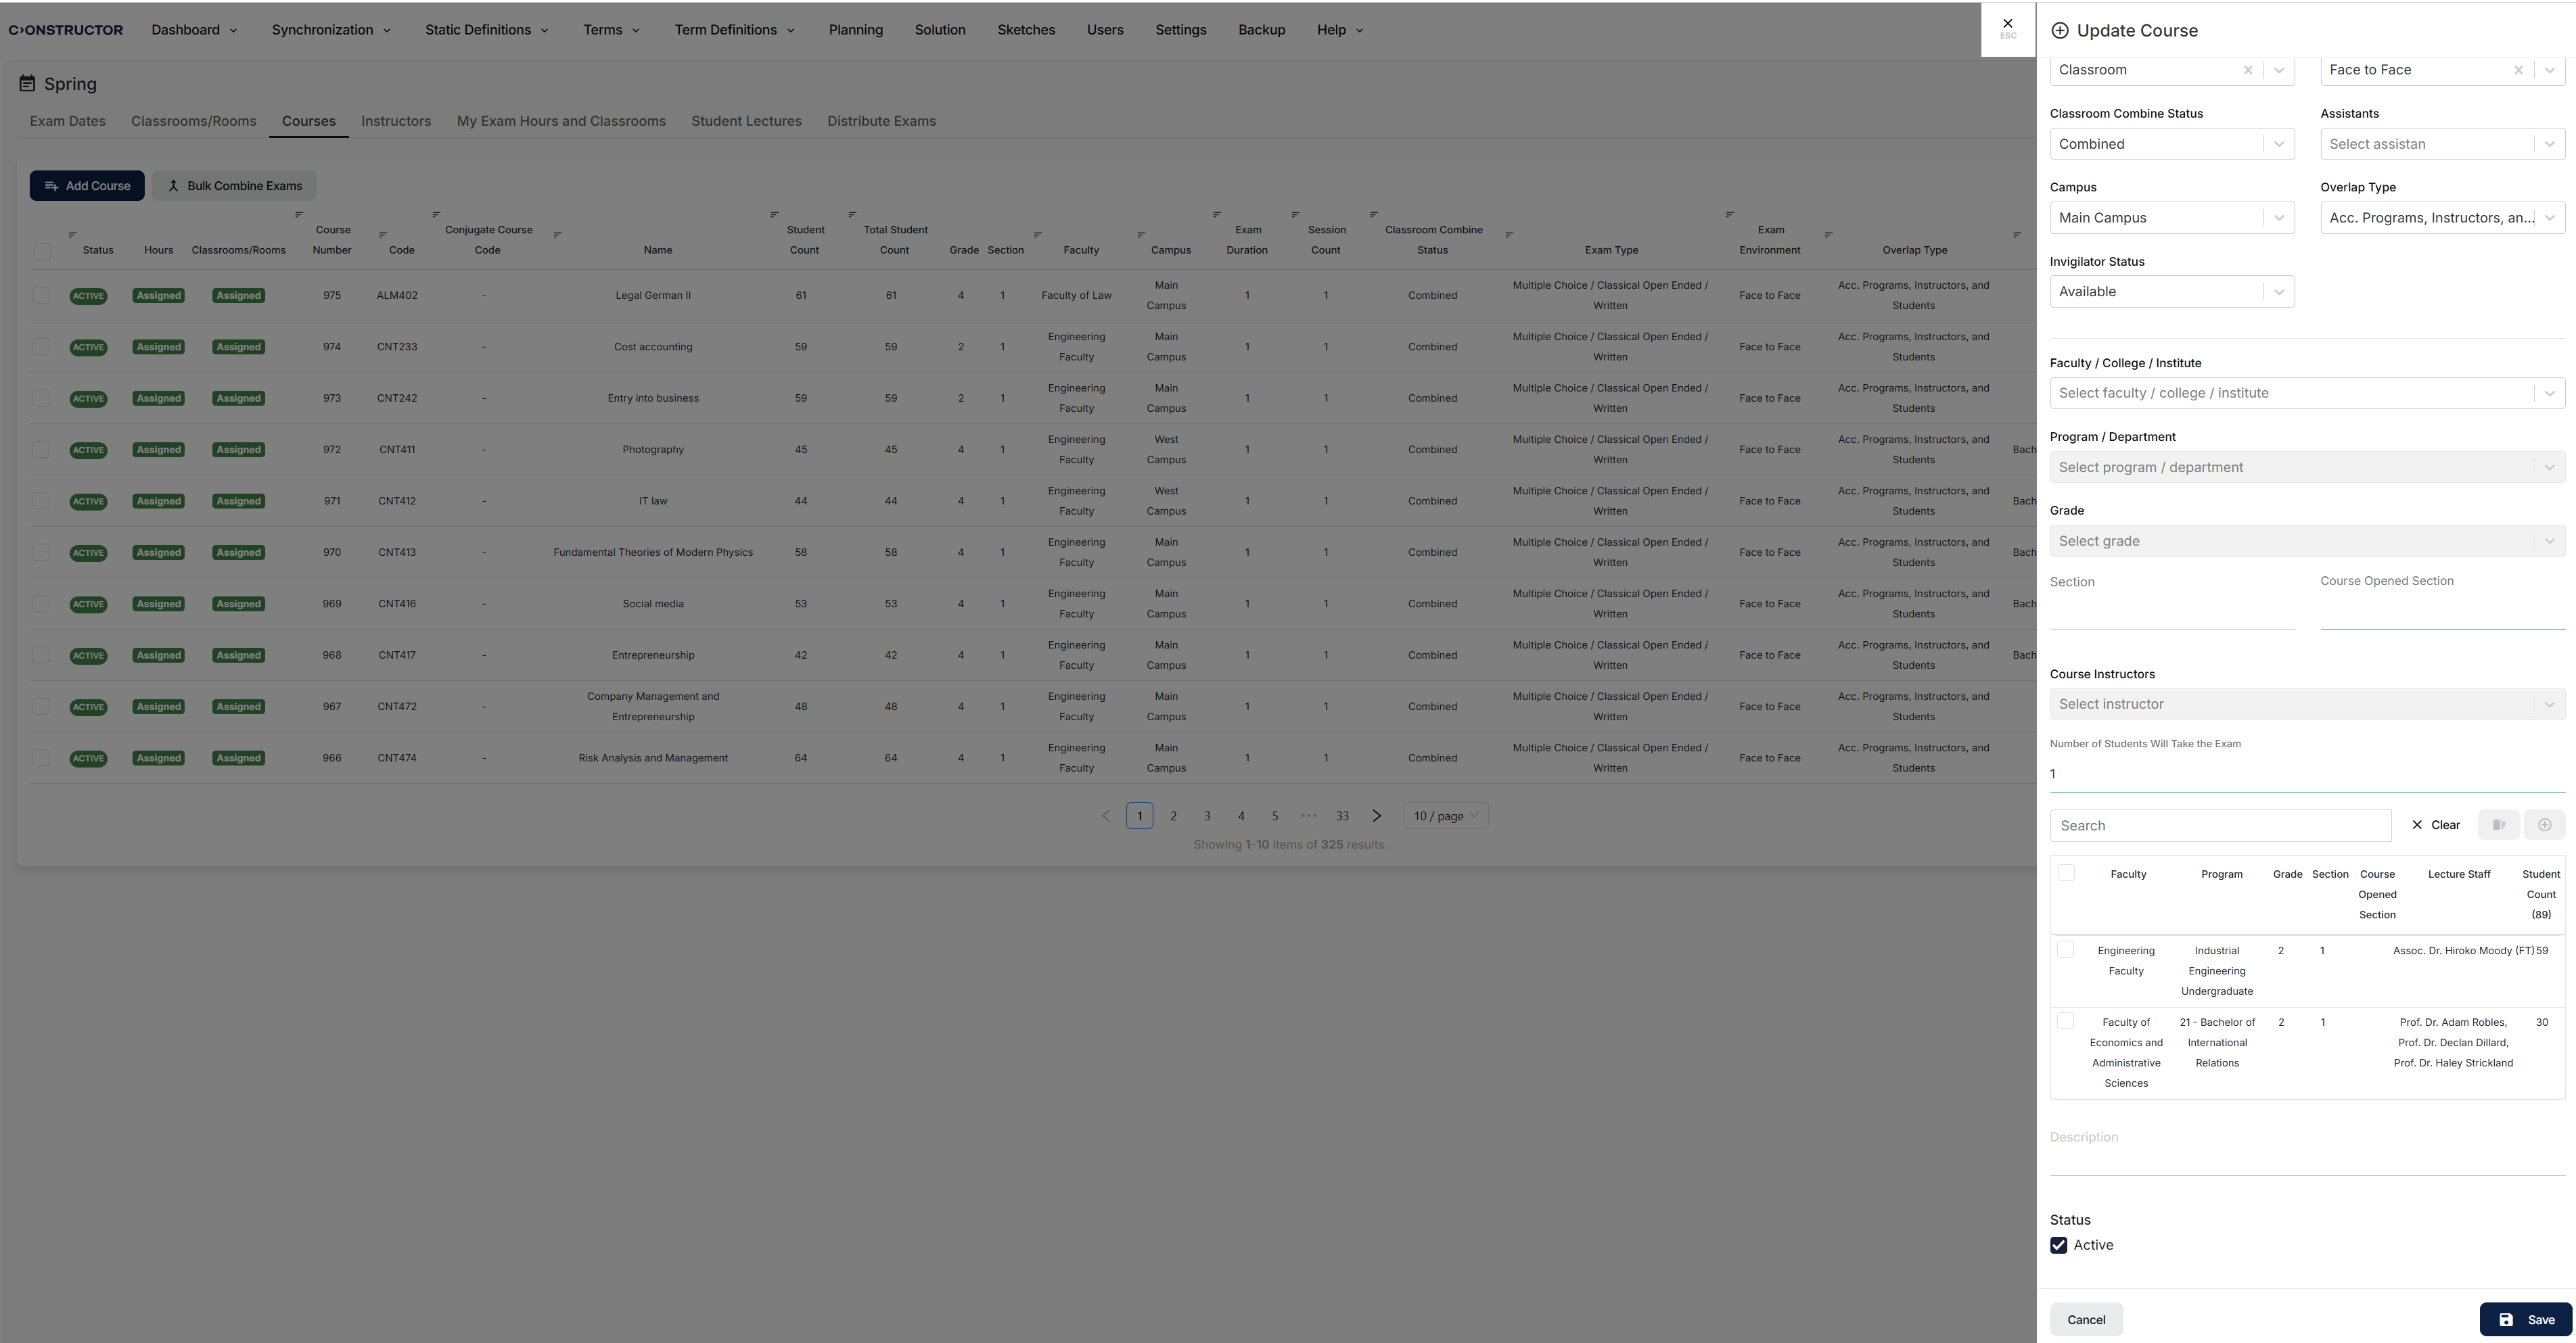The image size is (2576, 1343).
Task: Check the Photography row checkbox
Action: (x=40, y=449)
